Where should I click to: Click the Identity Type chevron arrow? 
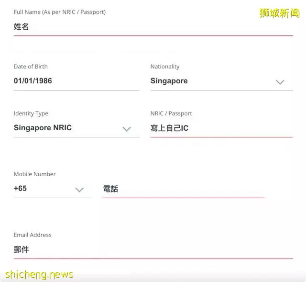(x=127, y=129)
